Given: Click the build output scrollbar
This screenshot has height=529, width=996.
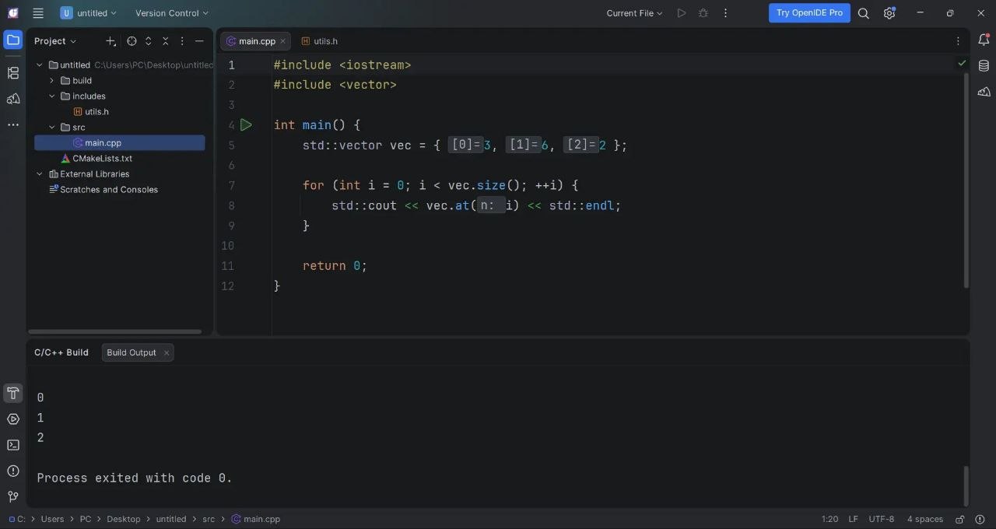Looking at the screenshot, I should 966,486.
